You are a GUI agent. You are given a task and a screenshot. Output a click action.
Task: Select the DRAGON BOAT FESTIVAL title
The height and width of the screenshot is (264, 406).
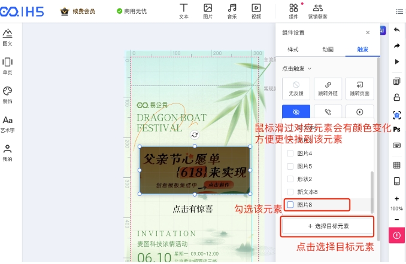[x=171, y=122]
